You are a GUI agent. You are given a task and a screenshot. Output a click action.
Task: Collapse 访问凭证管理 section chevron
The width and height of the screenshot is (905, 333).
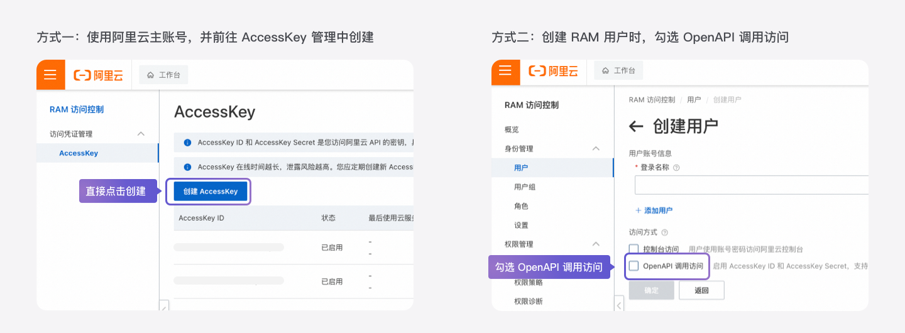pos(141,134)
